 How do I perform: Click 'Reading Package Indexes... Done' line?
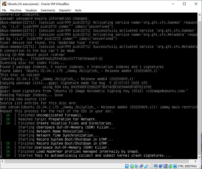coord(32,95)
